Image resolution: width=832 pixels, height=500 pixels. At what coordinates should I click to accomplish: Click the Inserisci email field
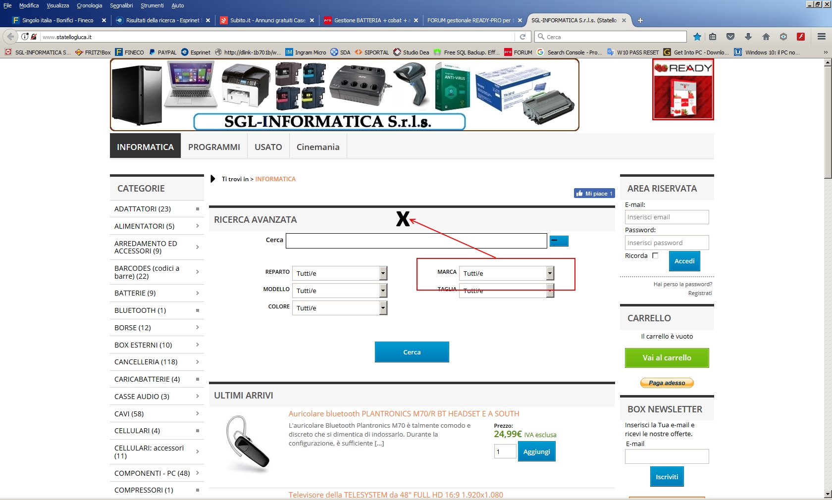(667, 217)
